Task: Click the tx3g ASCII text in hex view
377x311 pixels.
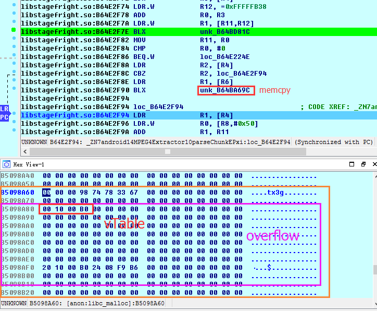Action: pyautogui.click(x=275, y=193)
